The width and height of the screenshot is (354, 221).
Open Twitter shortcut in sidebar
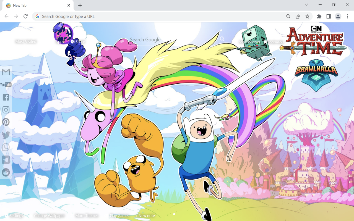pyautogui.click(x=6, y=135)
